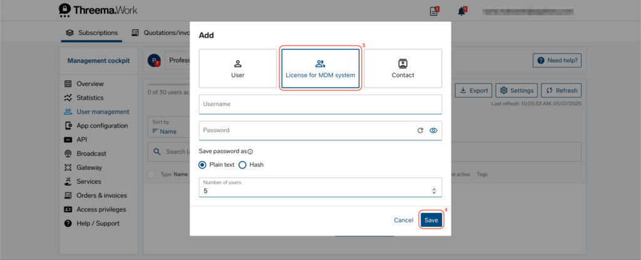Click the subscription avatar with P
The width and height of the screenshot is (641, 260).
154,61
